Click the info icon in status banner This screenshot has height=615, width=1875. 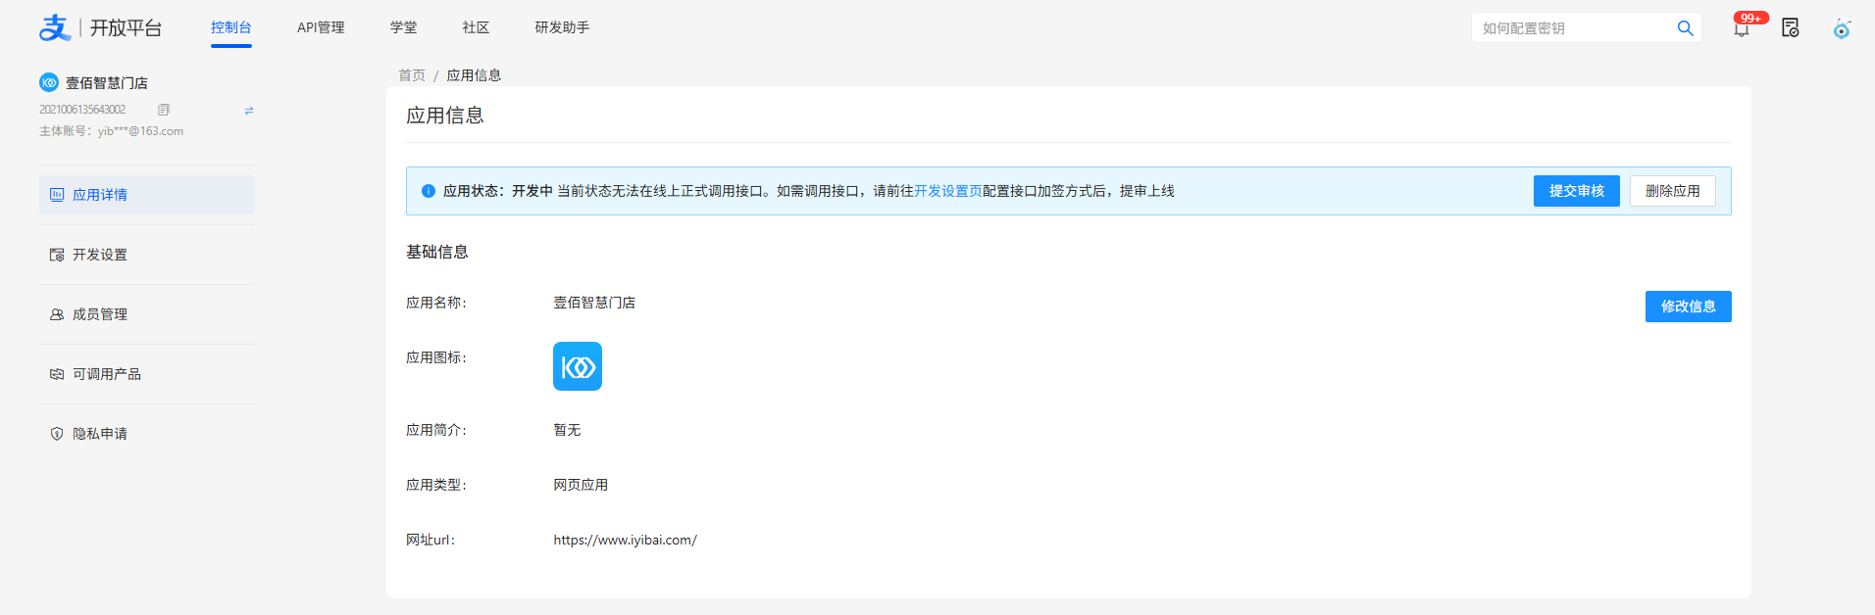pos(429,191)
